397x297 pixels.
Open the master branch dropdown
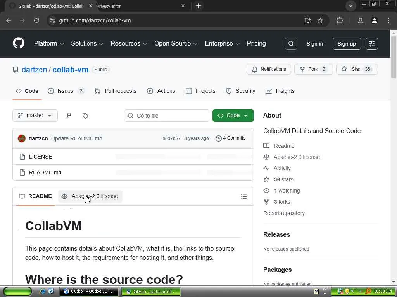35,115
